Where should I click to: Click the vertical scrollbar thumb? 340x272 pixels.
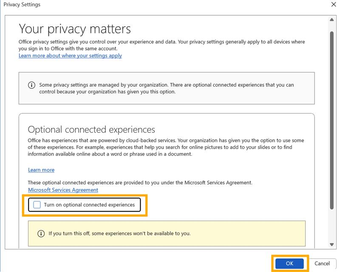click(332, 120)
